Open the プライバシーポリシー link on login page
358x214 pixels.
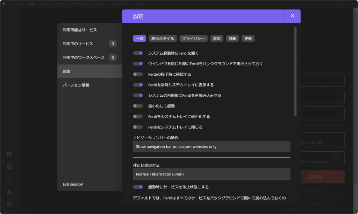(299, 209)
